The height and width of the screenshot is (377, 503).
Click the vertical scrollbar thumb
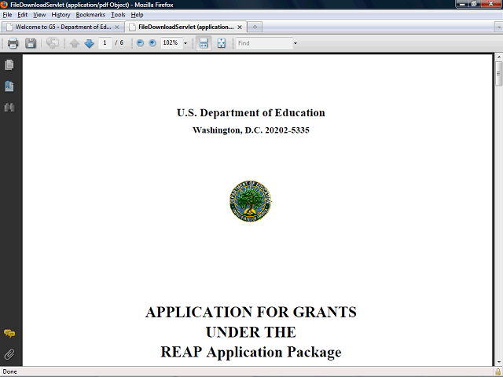click(x=498, y=74)
